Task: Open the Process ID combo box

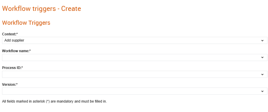Action: point(134,74)
